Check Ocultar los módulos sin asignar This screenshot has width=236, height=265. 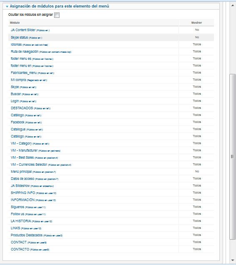[57, 15]
